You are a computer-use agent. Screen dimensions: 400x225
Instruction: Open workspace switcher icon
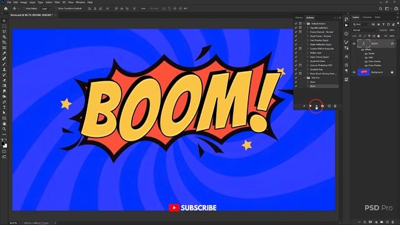387,8
